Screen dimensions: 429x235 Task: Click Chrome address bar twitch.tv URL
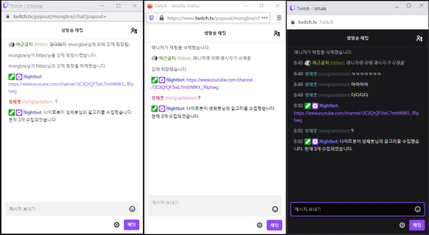coord(60,16)
